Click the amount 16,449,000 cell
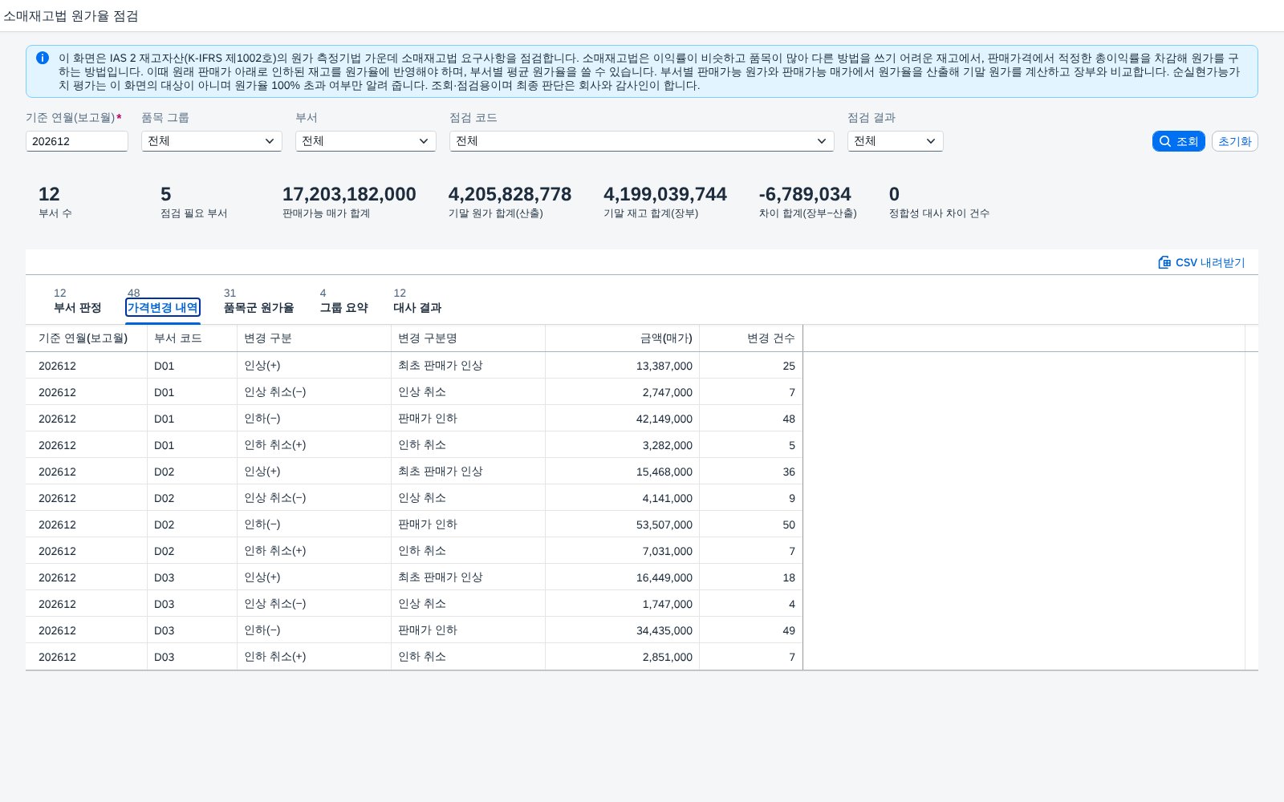This screenshot has height=802, width=1284. 623,577
